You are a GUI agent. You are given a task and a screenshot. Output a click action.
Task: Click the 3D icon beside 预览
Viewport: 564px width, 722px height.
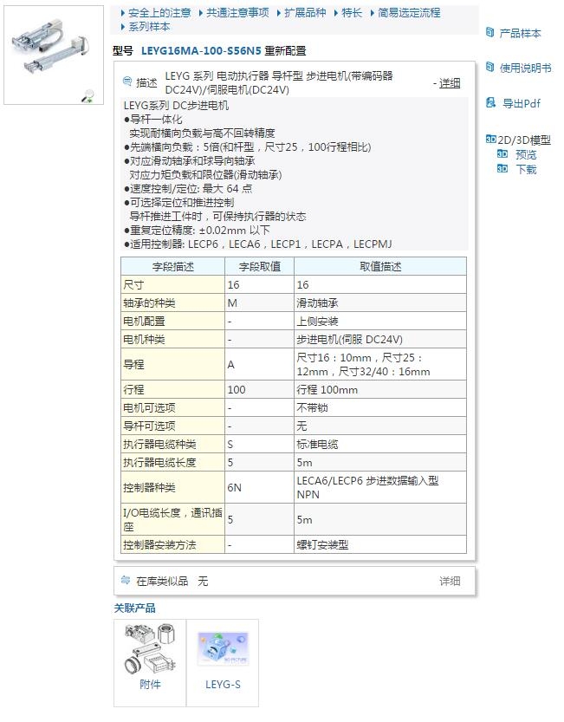[502, 154]
